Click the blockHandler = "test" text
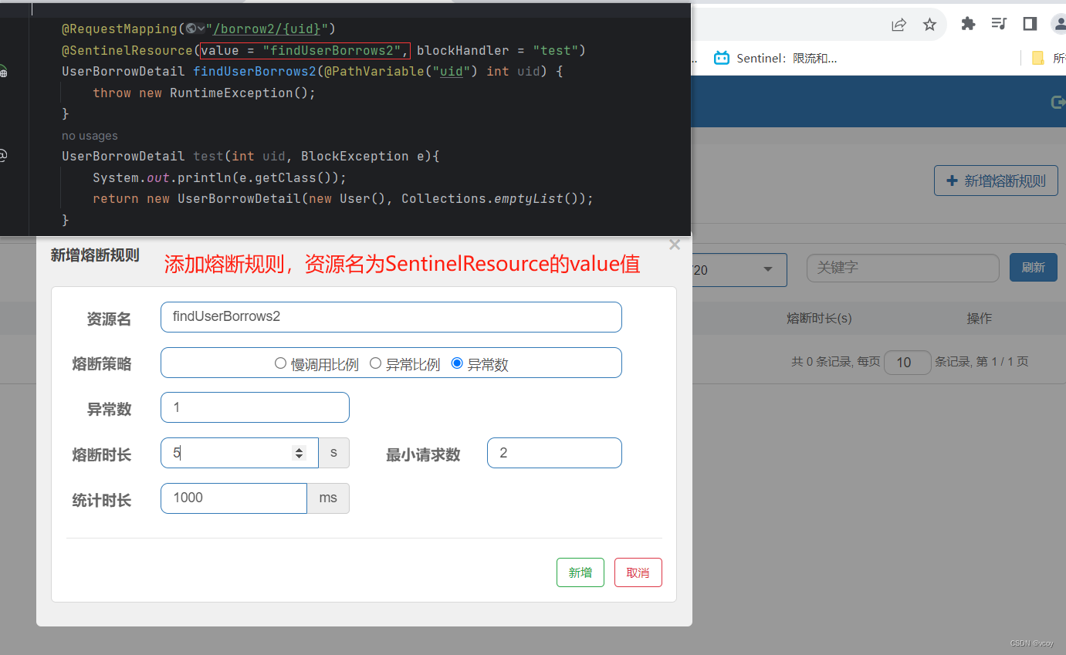1066x655 pixels. (498, 51)
